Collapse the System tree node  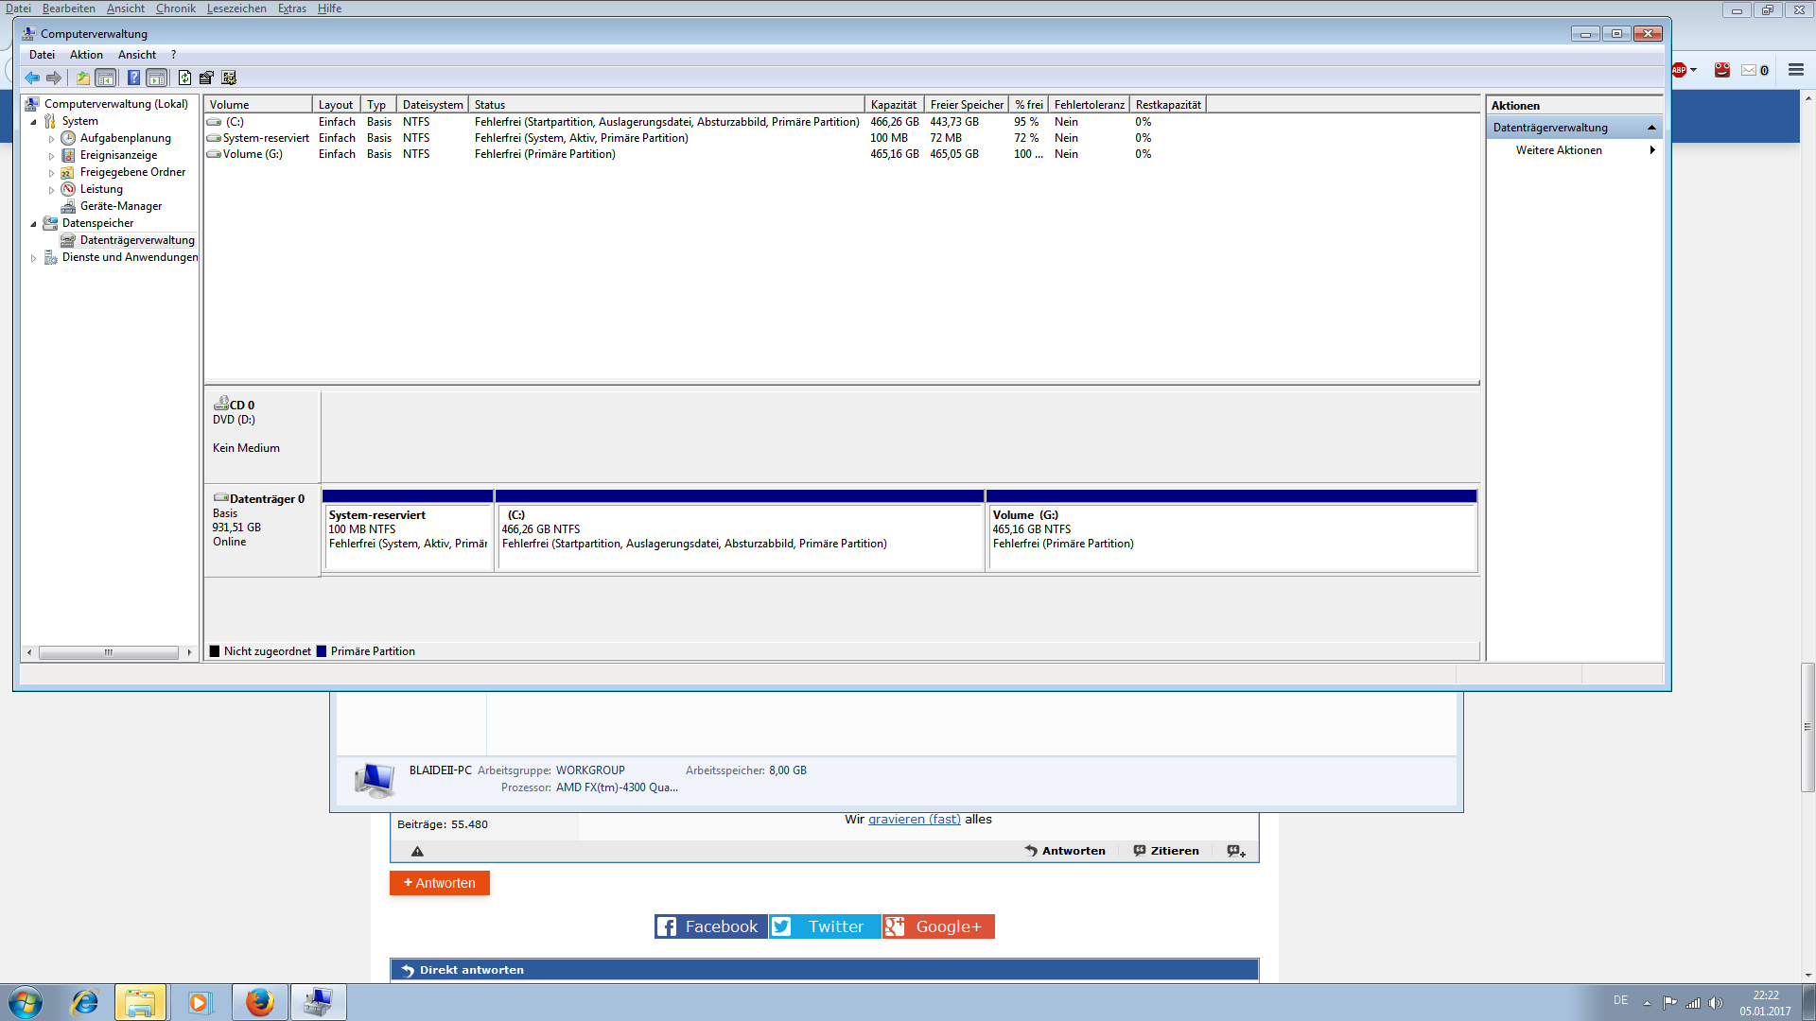click(34, 122)
